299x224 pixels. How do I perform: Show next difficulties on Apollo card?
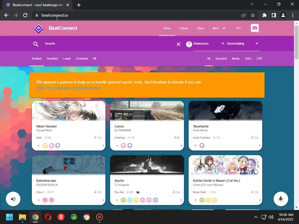tap(181, 200)
